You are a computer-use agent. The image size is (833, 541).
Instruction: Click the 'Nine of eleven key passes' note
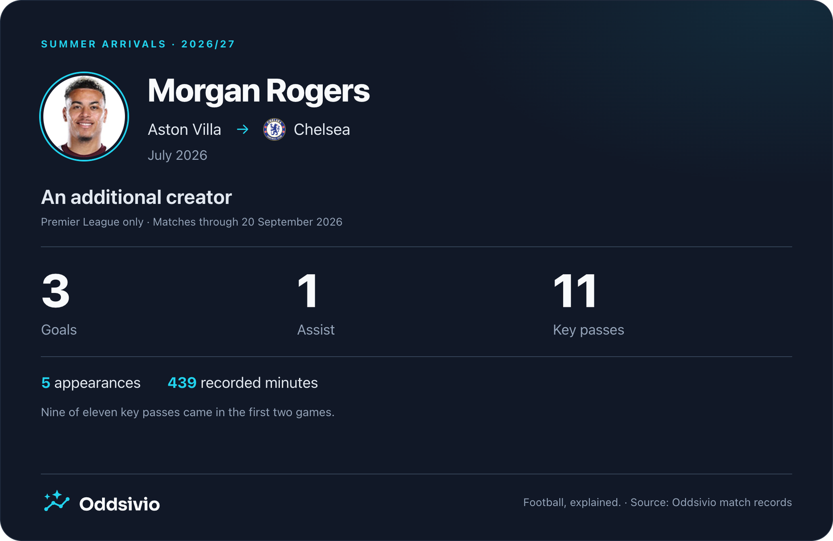(187, 413)
